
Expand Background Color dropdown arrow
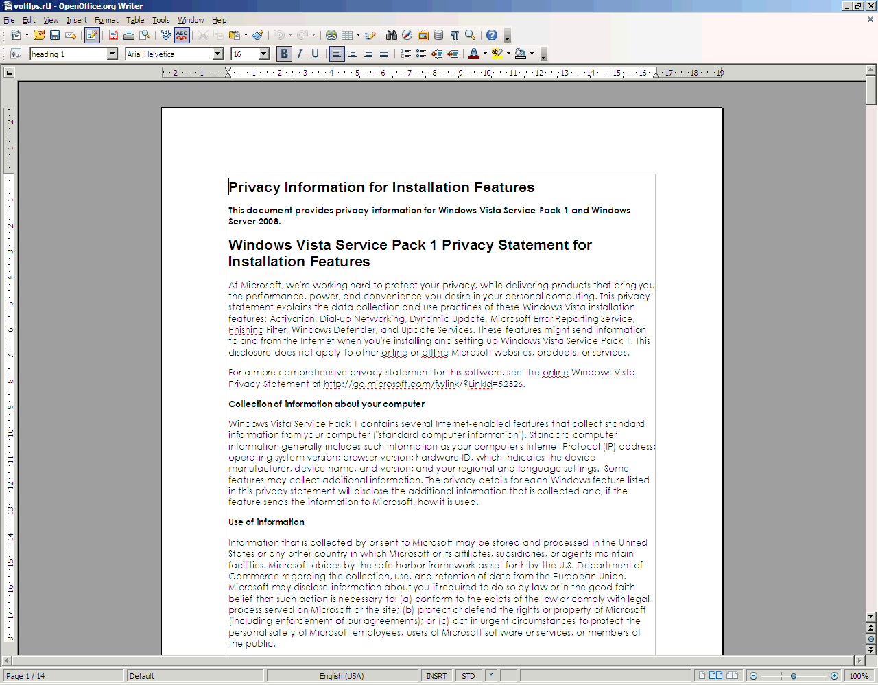click(532, 54)
